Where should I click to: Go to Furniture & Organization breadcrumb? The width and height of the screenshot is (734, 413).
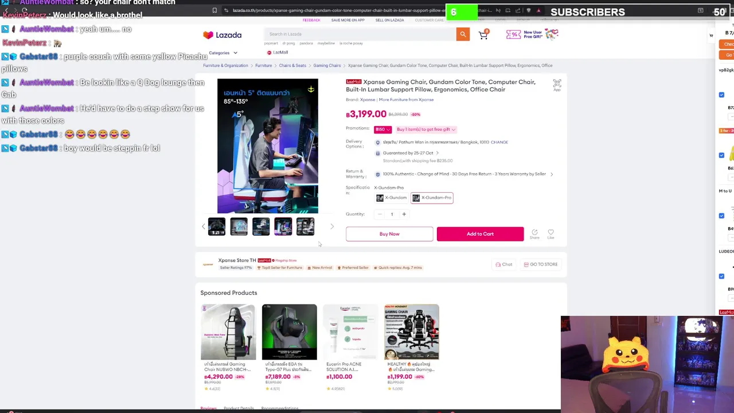click(x=225, y=65)
